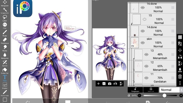Add layer from camera icon

coord(110,84)
